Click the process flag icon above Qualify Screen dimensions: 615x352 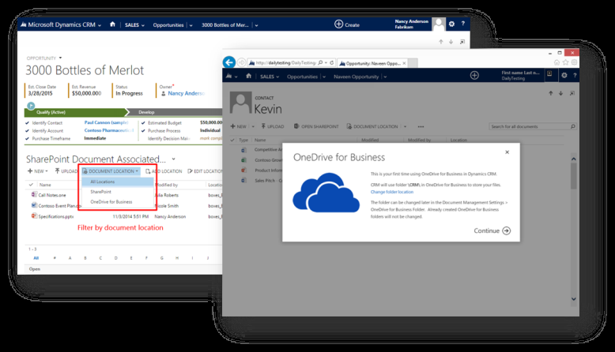point(31,106)
